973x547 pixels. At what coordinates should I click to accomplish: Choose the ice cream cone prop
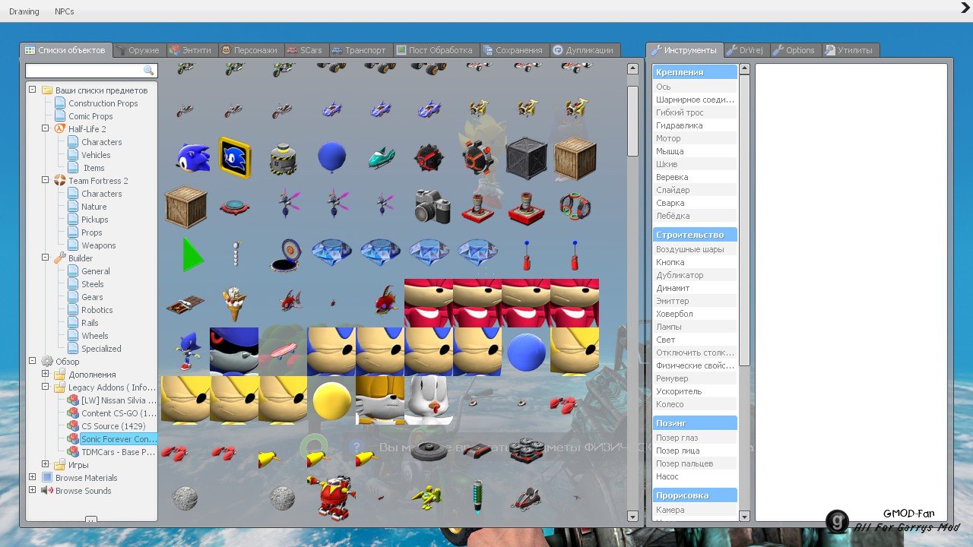coord(235,303)
